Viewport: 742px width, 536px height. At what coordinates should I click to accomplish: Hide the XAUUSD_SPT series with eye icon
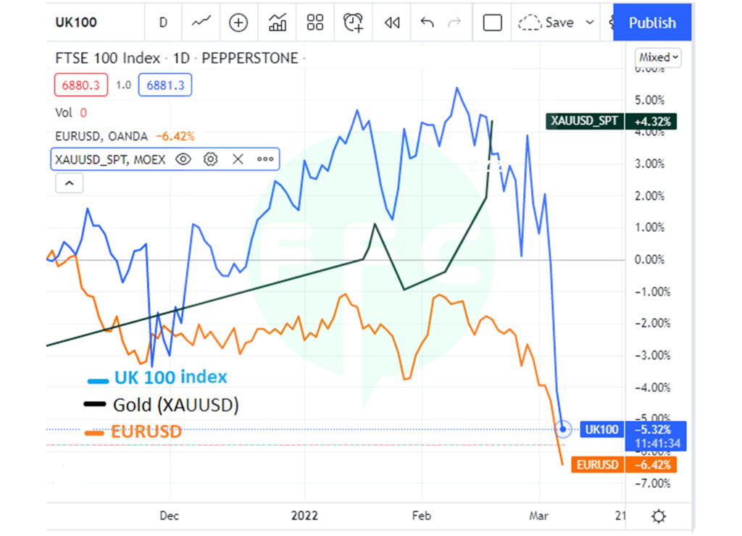tap(183, 159)
